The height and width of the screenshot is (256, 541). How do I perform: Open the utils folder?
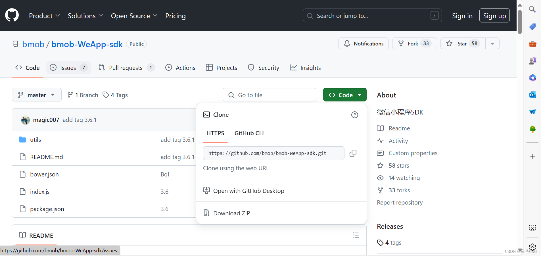[x=35, y=140]
